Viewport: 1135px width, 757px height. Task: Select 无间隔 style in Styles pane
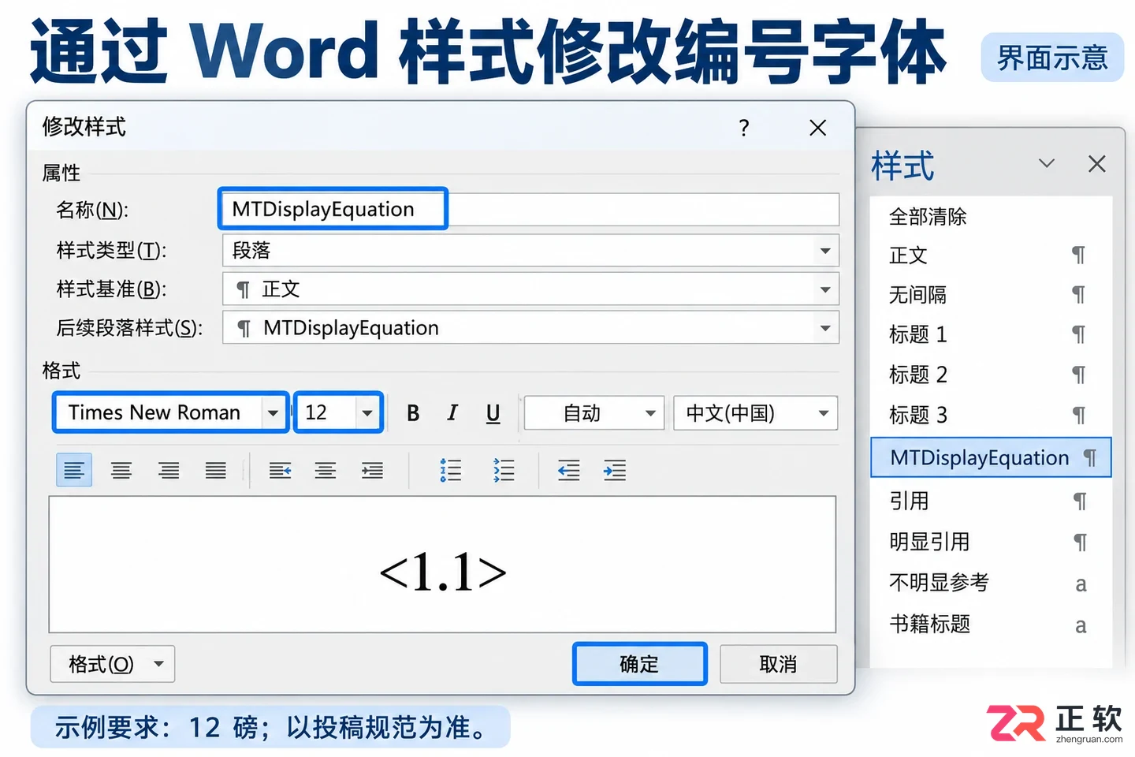tap(991, 295)
